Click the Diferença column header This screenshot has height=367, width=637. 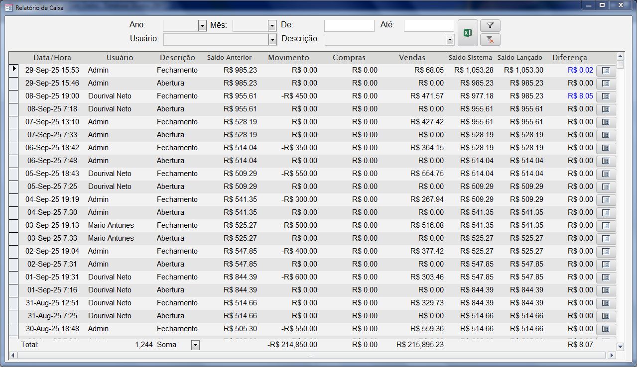click(x=569, y=58)
